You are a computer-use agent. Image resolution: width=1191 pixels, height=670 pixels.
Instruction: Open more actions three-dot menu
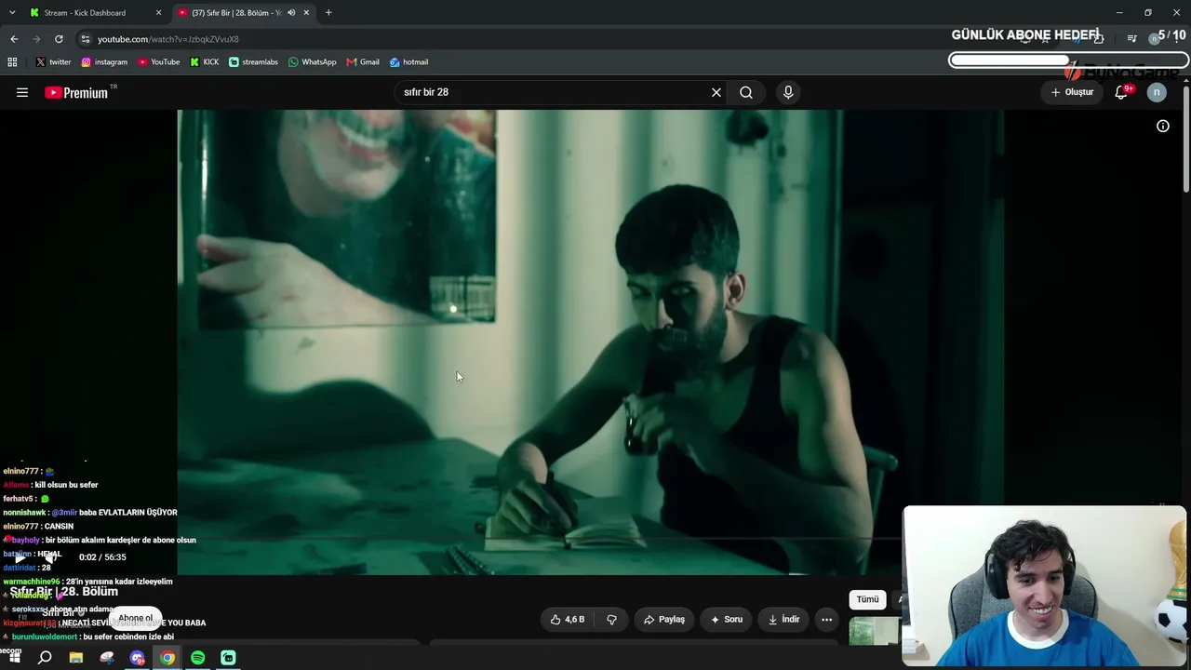pos(826,620)
